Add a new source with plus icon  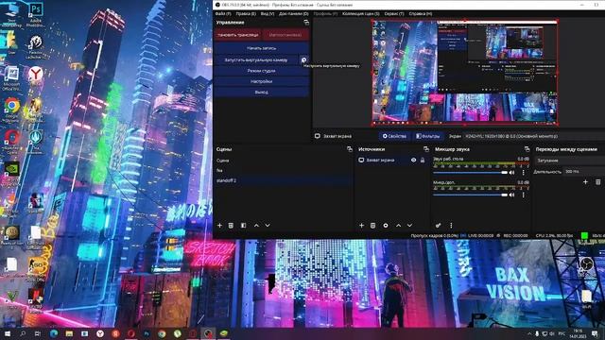coord(361,225)
